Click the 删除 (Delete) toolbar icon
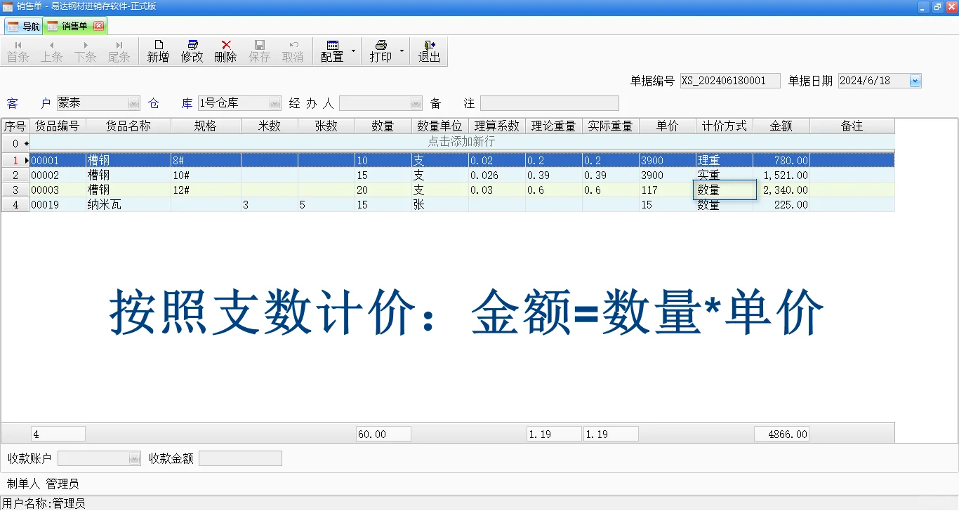The width and height of the screenshot is (959, 511). click(225, 51)
